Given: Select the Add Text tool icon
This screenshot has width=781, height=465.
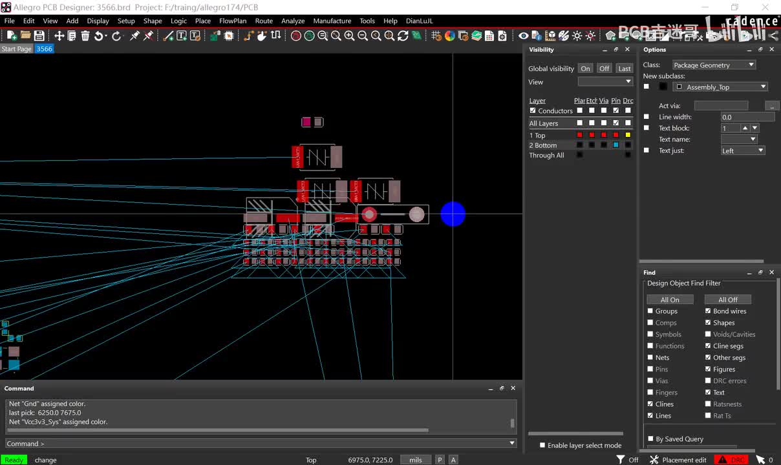Looking at the screenshot, I should point(182,36).
